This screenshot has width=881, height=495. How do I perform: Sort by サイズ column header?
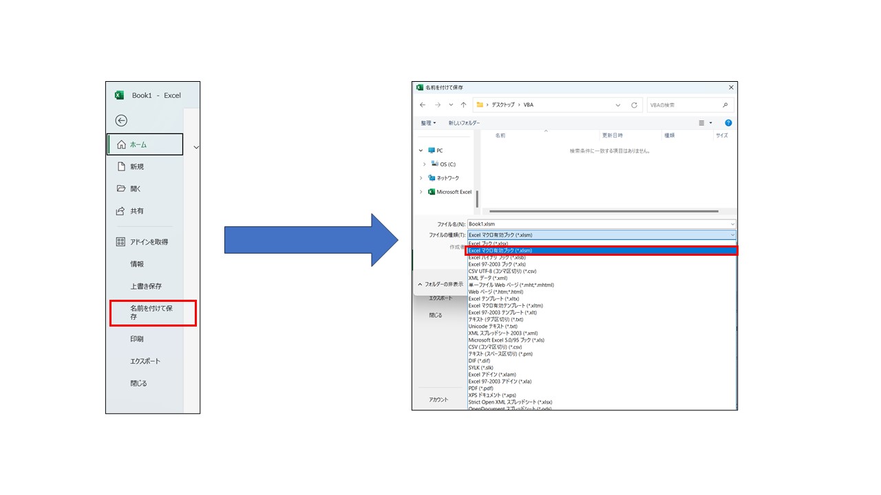tap(722, 135)
